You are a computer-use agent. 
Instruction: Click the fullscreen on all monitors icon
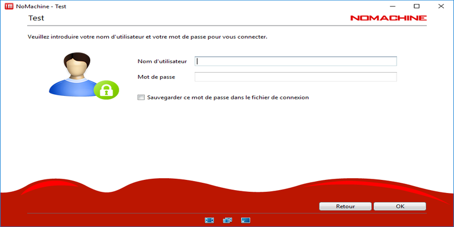pyautogui.click(x=228, y=220)
